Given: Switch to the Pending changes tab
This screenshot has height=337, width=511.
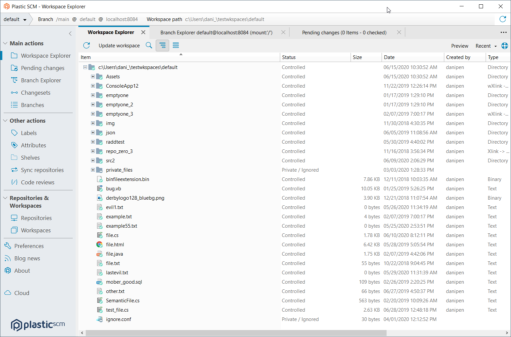Looking at the screenshot, I should point(344,32).
